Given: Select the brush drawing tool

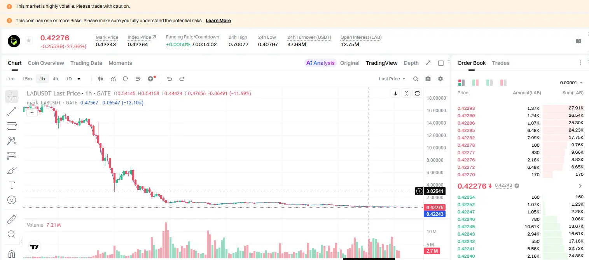Looking at the screenshot, I should tap(12, 170).
